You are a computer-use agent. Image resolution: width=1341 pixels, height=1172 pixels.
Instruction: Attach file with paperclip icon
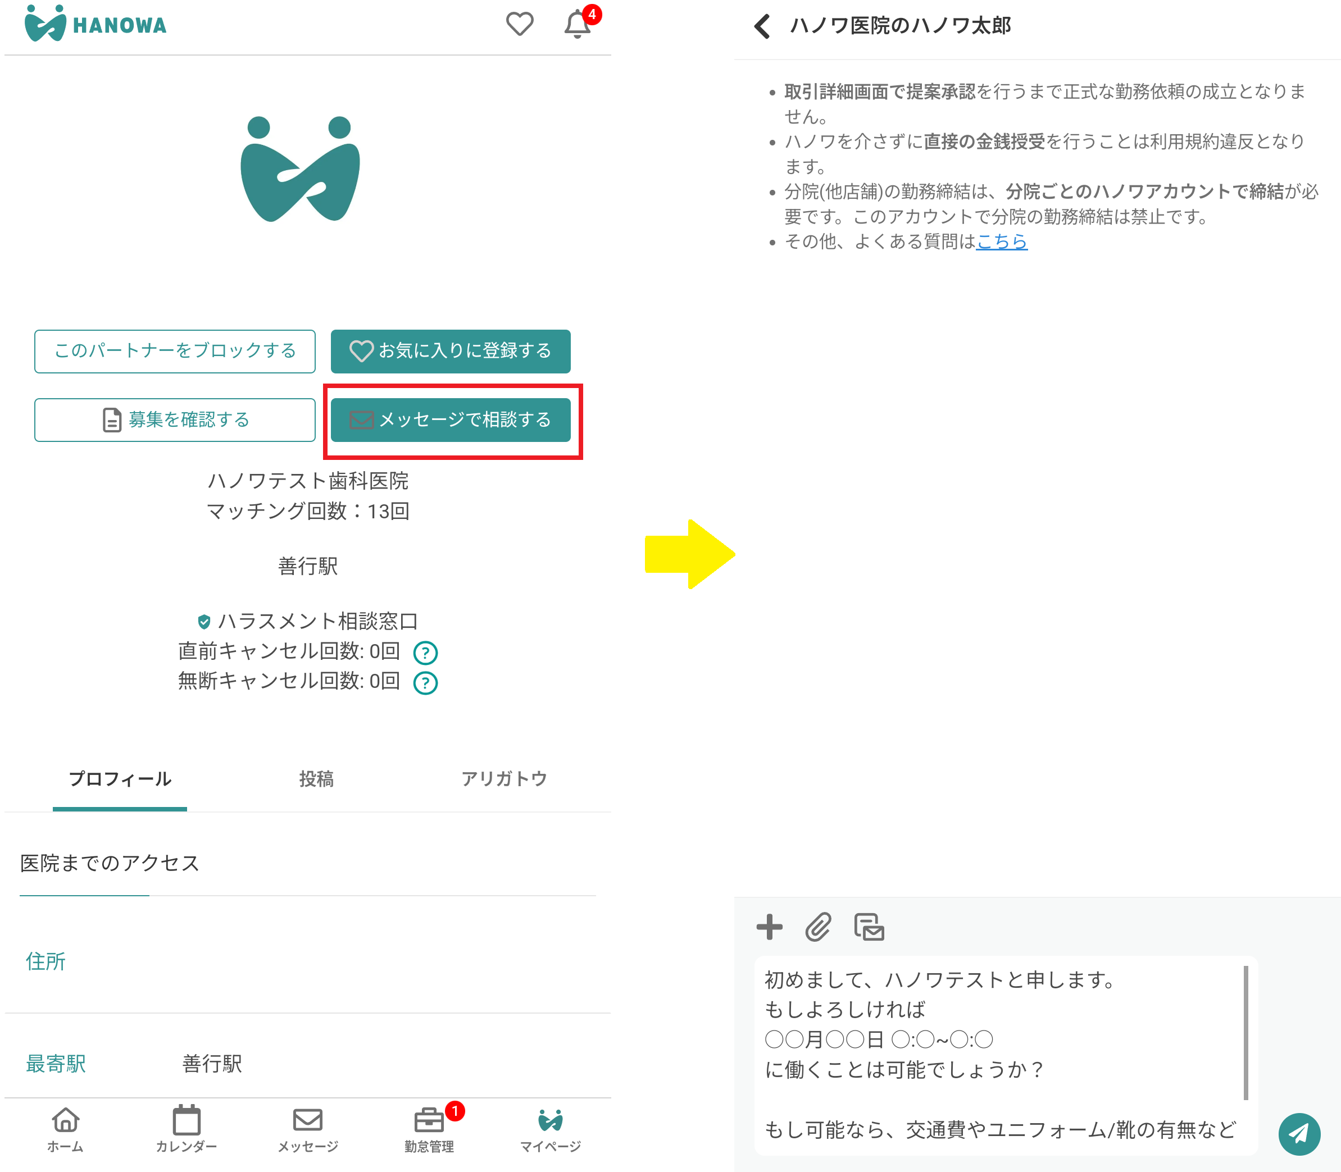tap(817, 927)
